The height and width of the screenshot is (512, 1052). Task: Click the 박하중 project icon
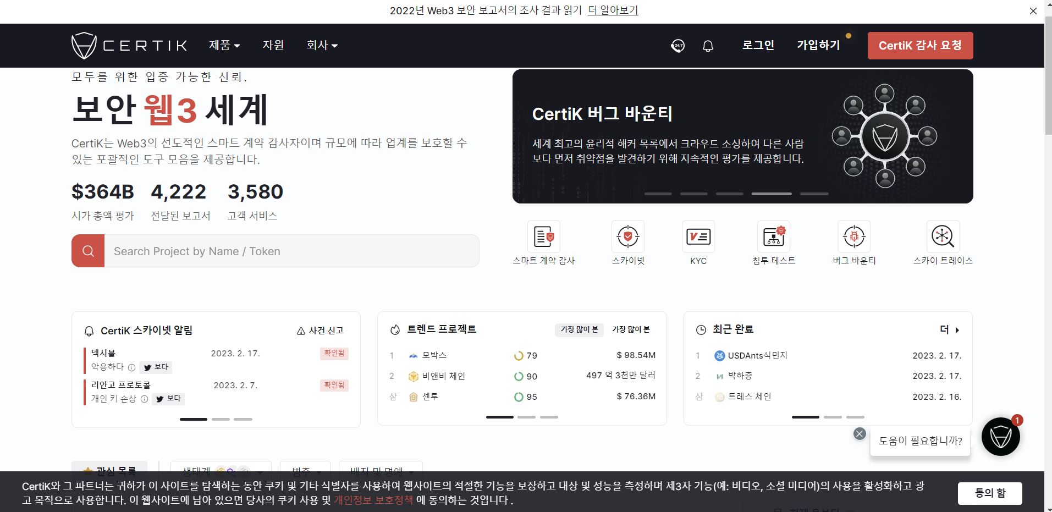(719, 376)
